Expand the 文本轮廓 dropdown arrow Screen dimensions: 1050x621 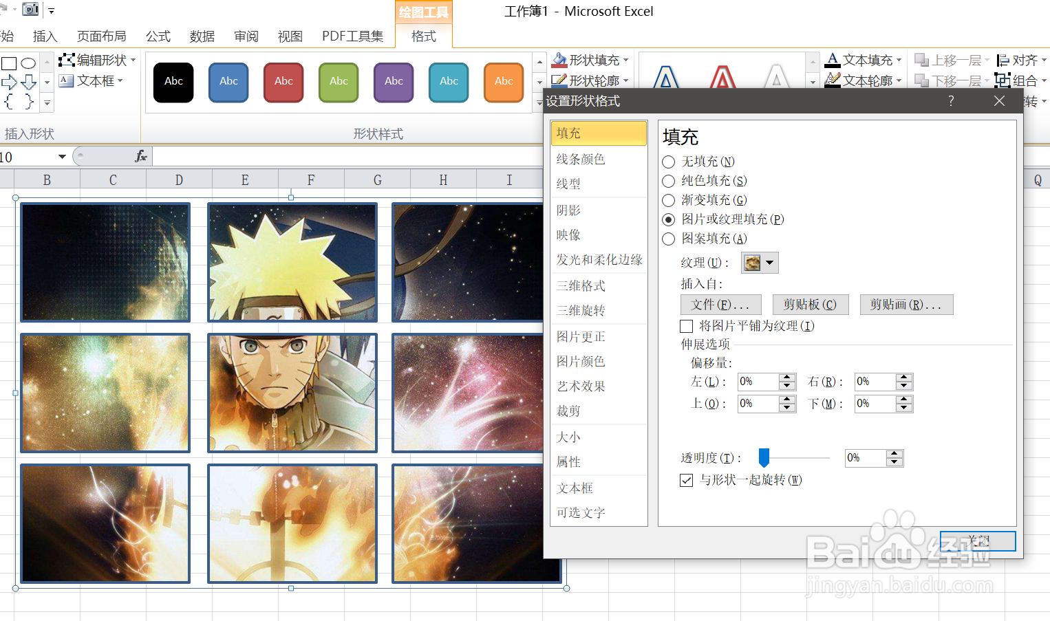[x=899, y=80]
